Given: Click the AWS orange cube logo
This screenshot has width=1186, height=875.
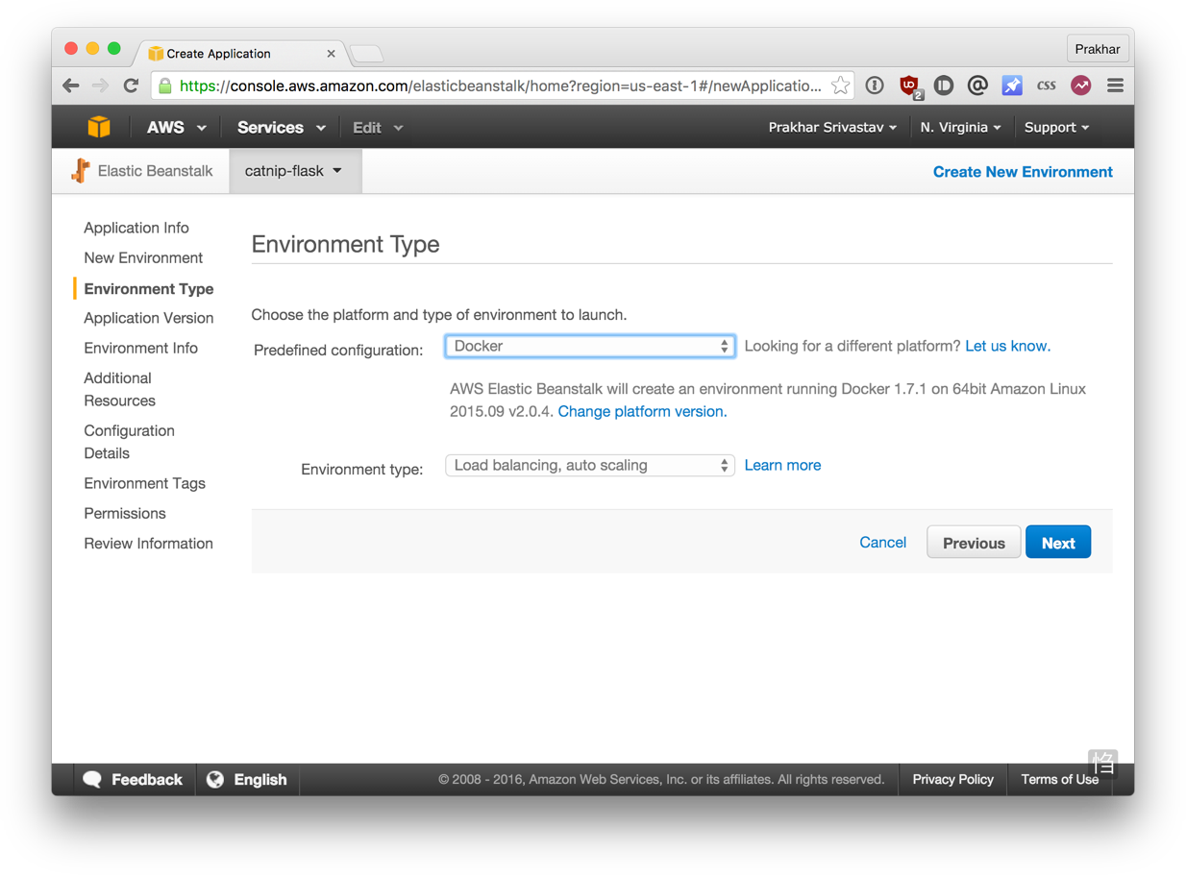Looking at the screenshot, I should pos(99,127).
